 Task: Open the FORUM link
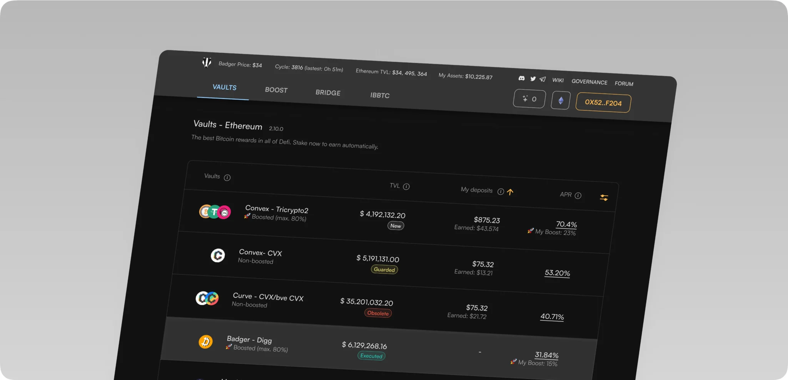[x=624, y=83]
